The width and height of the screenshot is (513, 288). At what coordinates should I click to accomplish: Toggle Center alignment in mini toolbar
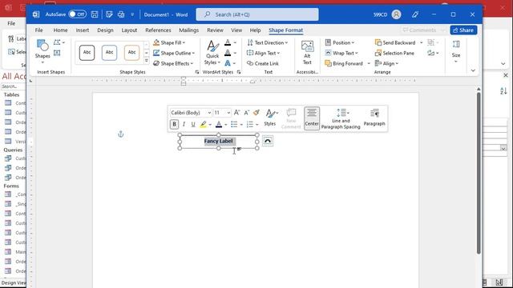click(312, 118)
